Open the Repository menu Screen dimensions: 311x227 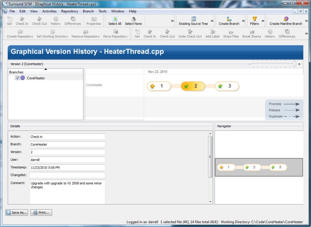click(x=70, y=11)
